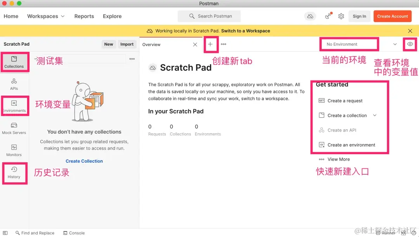Open the Collections sidebar panel

click(14, 62)
